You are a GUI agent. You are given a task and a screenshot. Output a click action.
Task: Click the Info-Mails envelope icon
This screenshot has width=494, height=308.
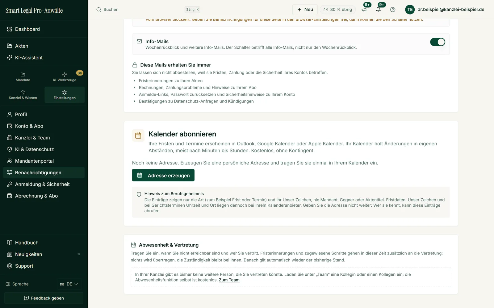[x=139, y=41]
